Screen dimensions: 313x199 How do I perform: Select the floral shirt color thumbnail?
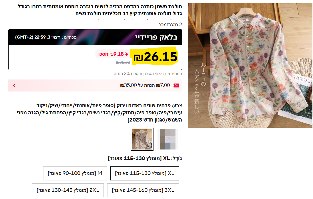point(142,139)
